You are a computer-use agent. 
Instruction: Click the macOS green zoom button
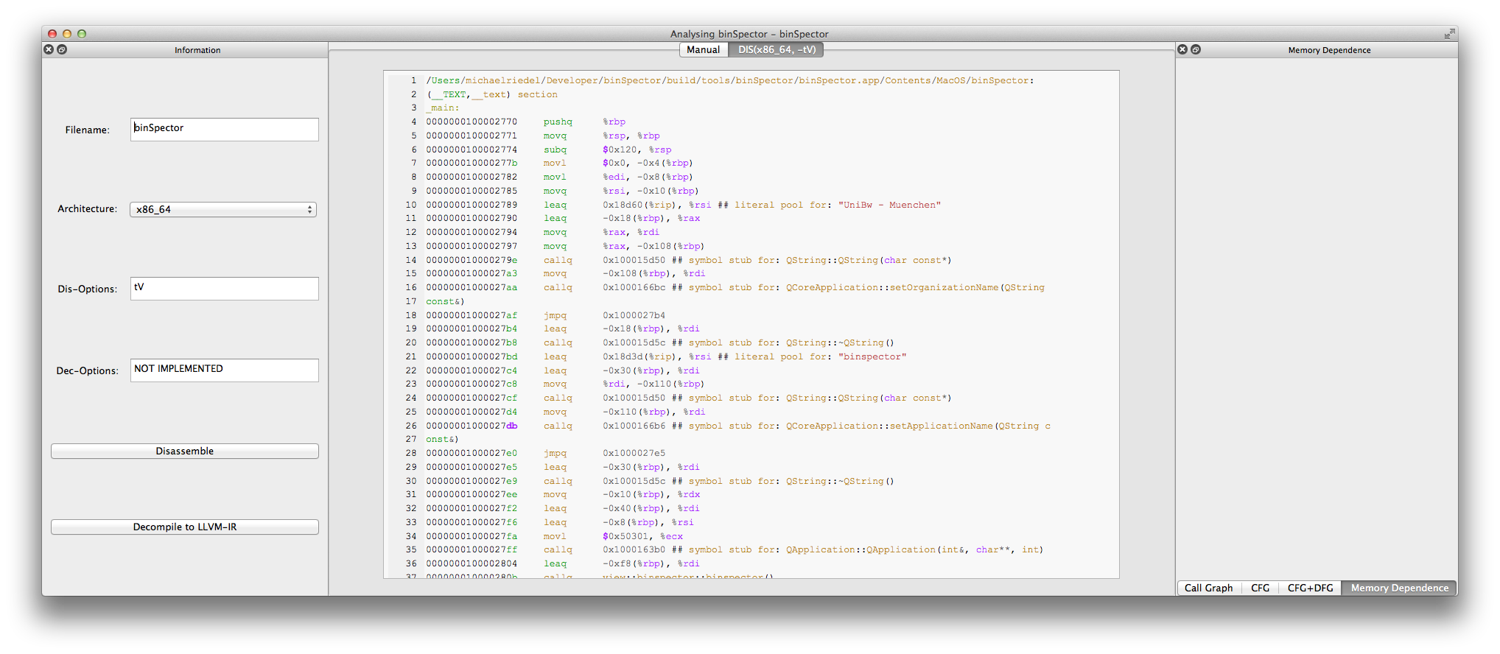[x=82, y=34]
